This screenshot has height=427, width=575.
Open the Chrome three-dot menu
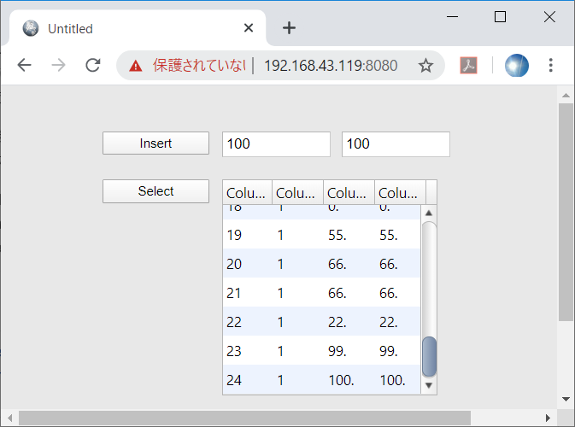click(x=550, y=65)
